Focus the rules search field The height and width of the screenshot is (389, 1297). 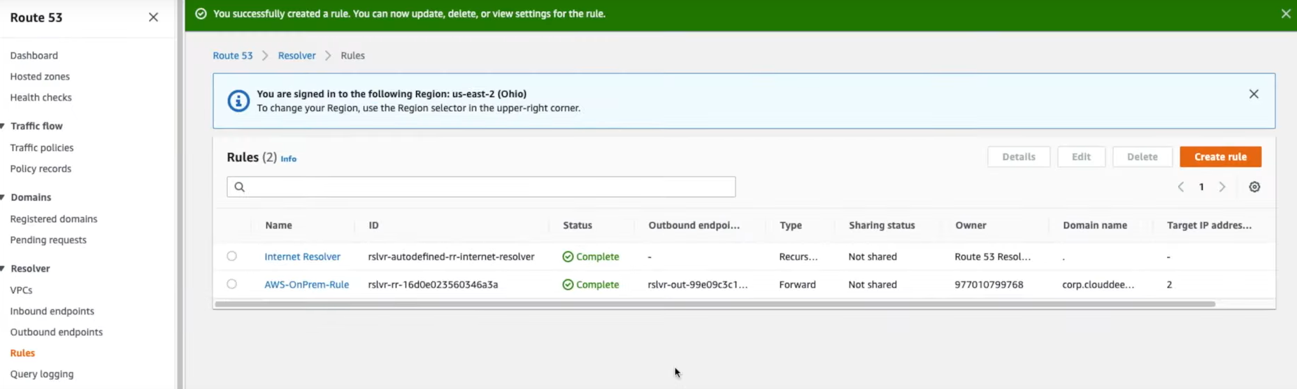(x=481, y=186)
